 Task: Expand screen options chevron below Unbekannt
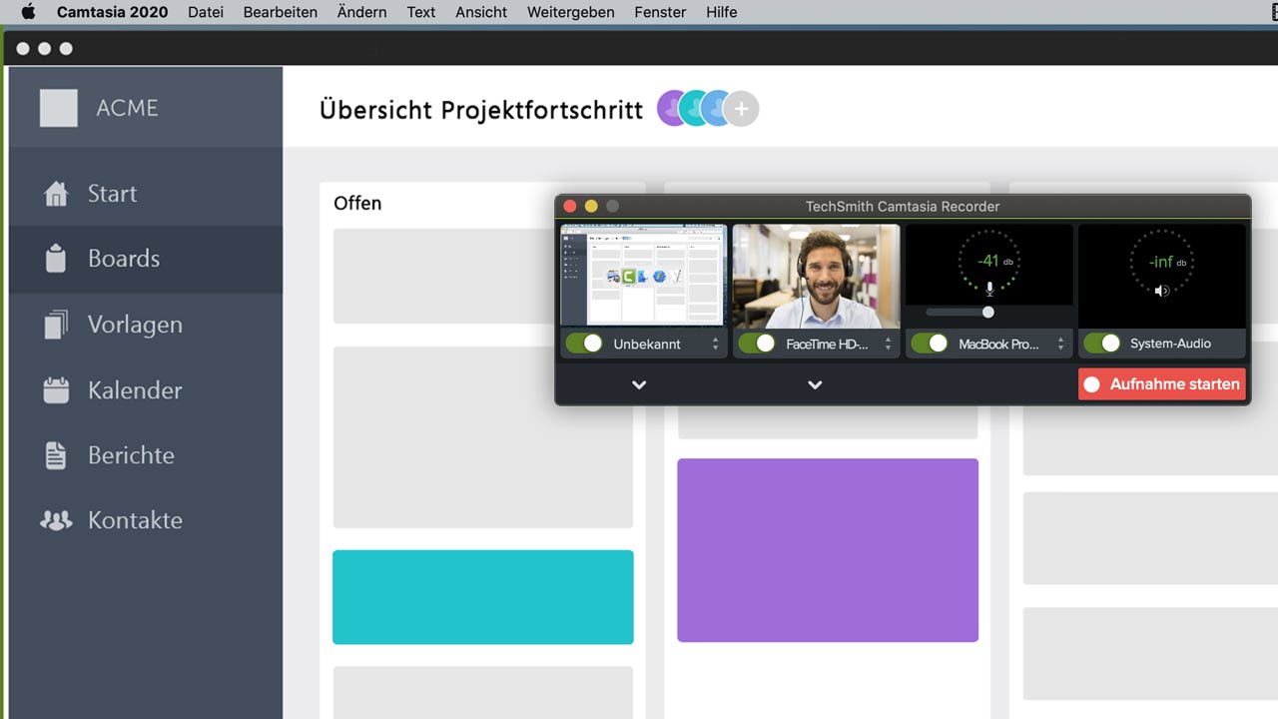(639, 384)
